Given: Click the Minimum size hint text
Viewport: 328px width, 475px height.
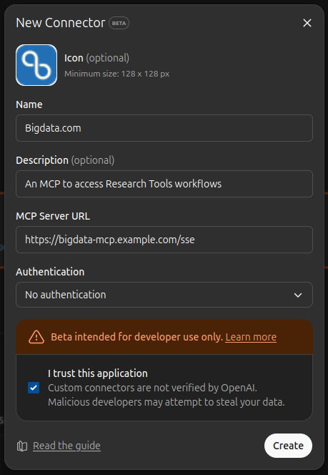Looking at the screenshot, I should click(116, 74).
